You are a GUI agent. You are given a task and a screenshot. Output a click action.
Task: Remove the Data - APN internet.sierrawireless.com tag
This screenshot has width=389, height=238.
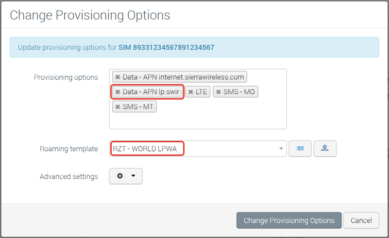[x=118, y=77]
